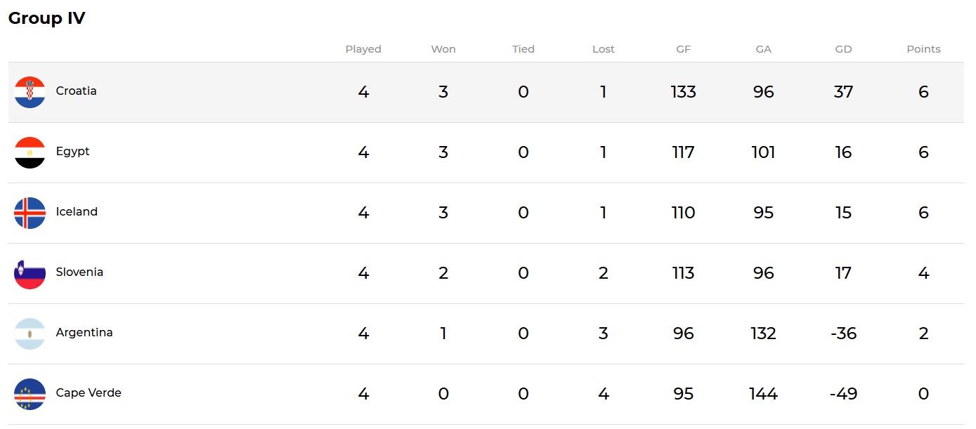This screenshot has width=976, height=429.
Task: Select the Slovenia team name
Action: pos(79,272)
